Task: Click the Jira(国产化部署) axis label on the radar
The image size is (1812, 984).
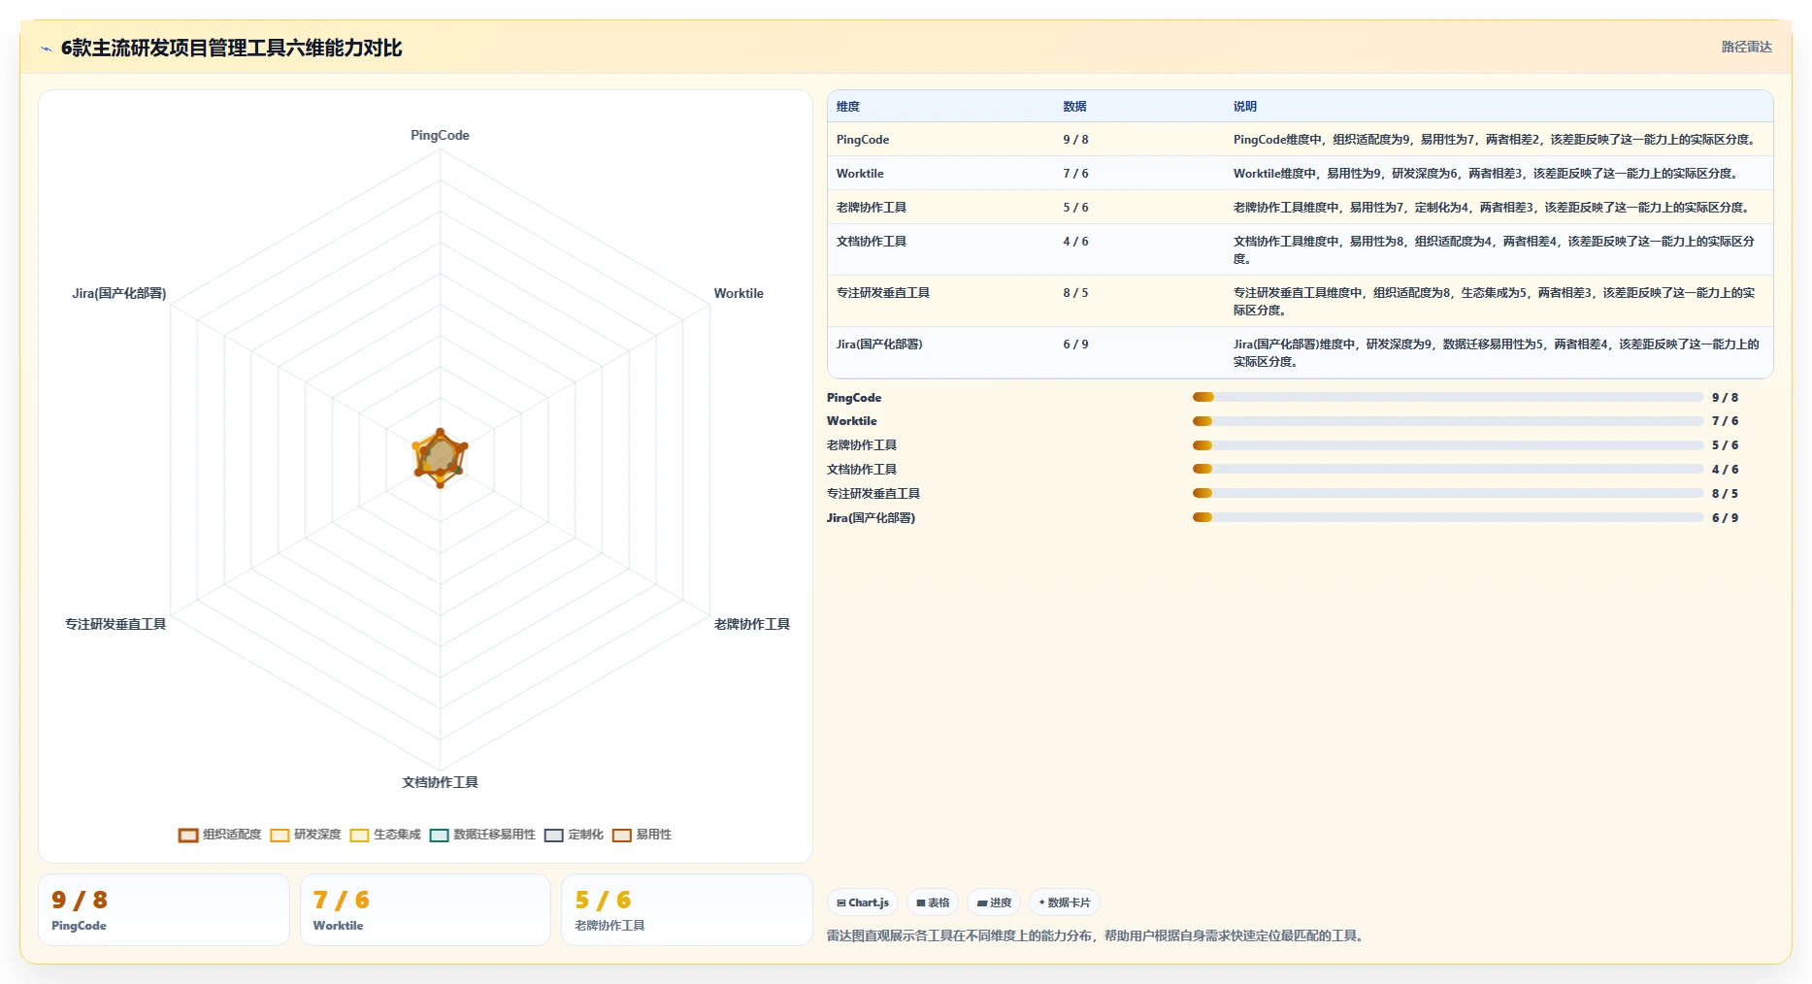Action: point(119,294)
